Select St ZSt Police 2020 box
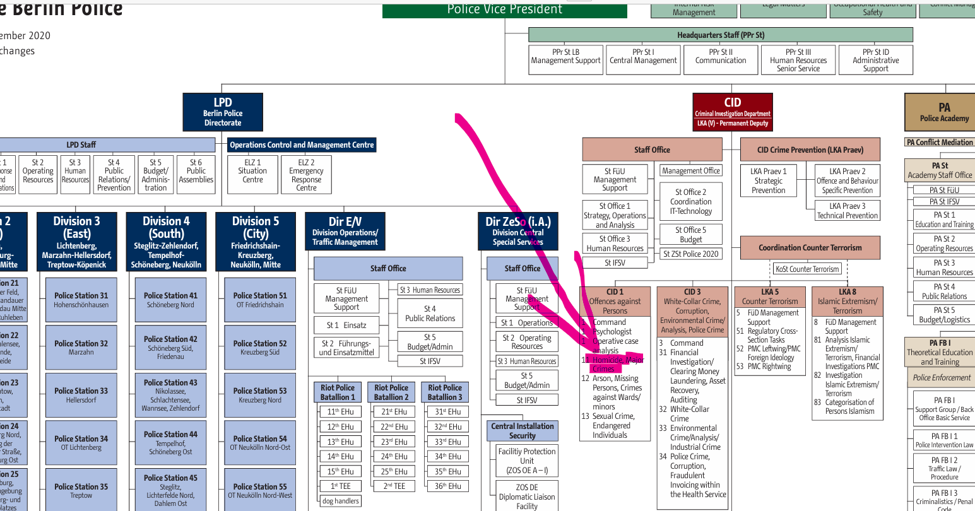This screenshot has height=511, width=975. pos(691,254)
